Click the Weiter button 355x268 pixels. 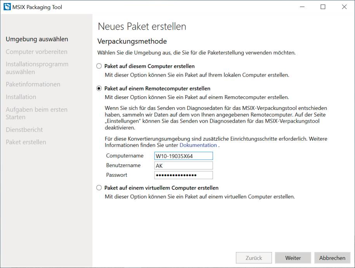pos(293,258)
